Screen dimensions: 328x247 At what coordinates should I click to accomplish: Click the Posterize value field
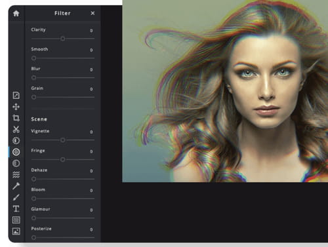click(x=91, y=229)
